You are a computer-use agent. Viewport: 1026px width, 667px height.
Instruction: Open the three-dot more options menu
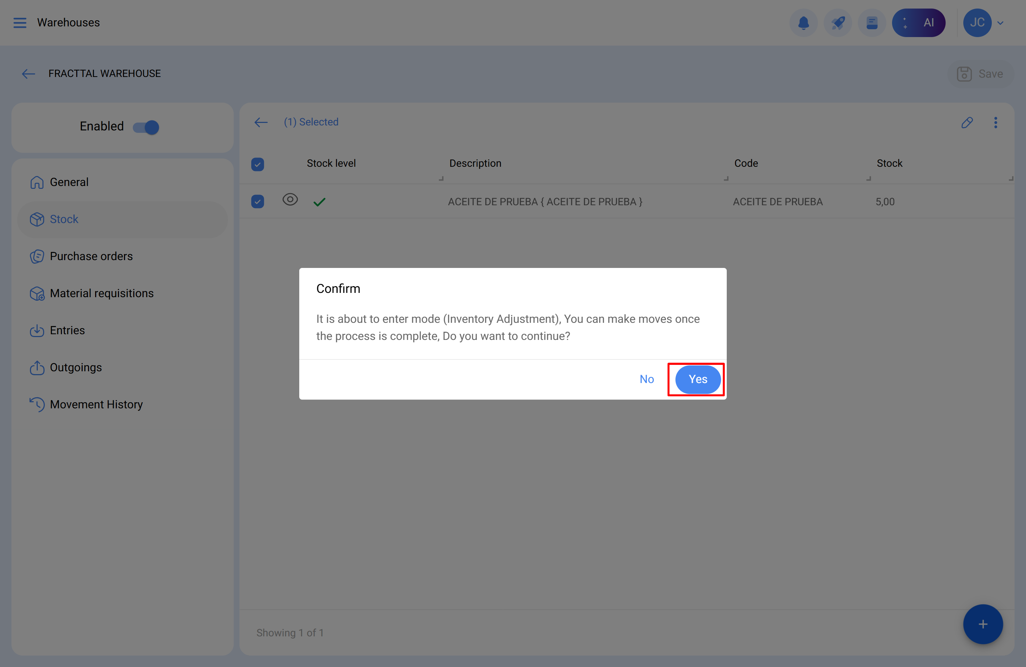point(995,123)
